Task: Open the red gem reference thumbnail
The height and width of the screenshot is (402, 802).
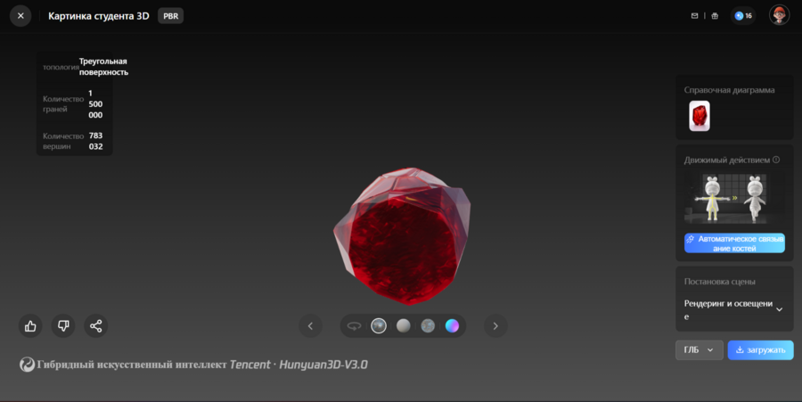Action: [700, 116]
